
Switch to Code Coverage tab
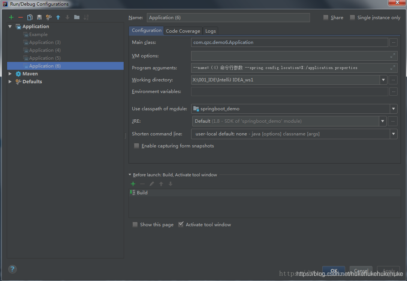point(183,31)
